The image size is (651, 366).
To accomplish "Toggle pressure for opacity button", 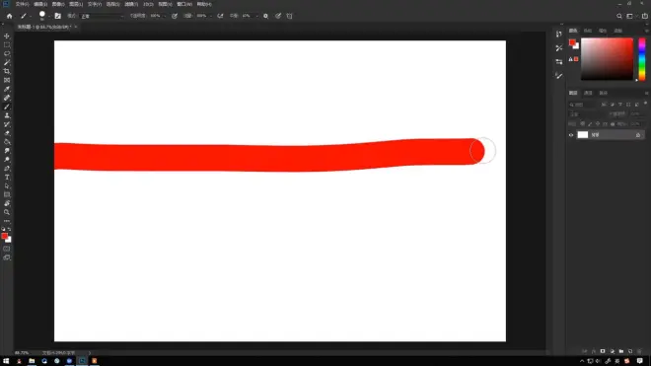I will [175, 16].
